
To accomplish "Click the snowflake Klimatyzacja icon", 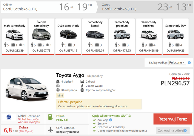I will coord(58,90).
